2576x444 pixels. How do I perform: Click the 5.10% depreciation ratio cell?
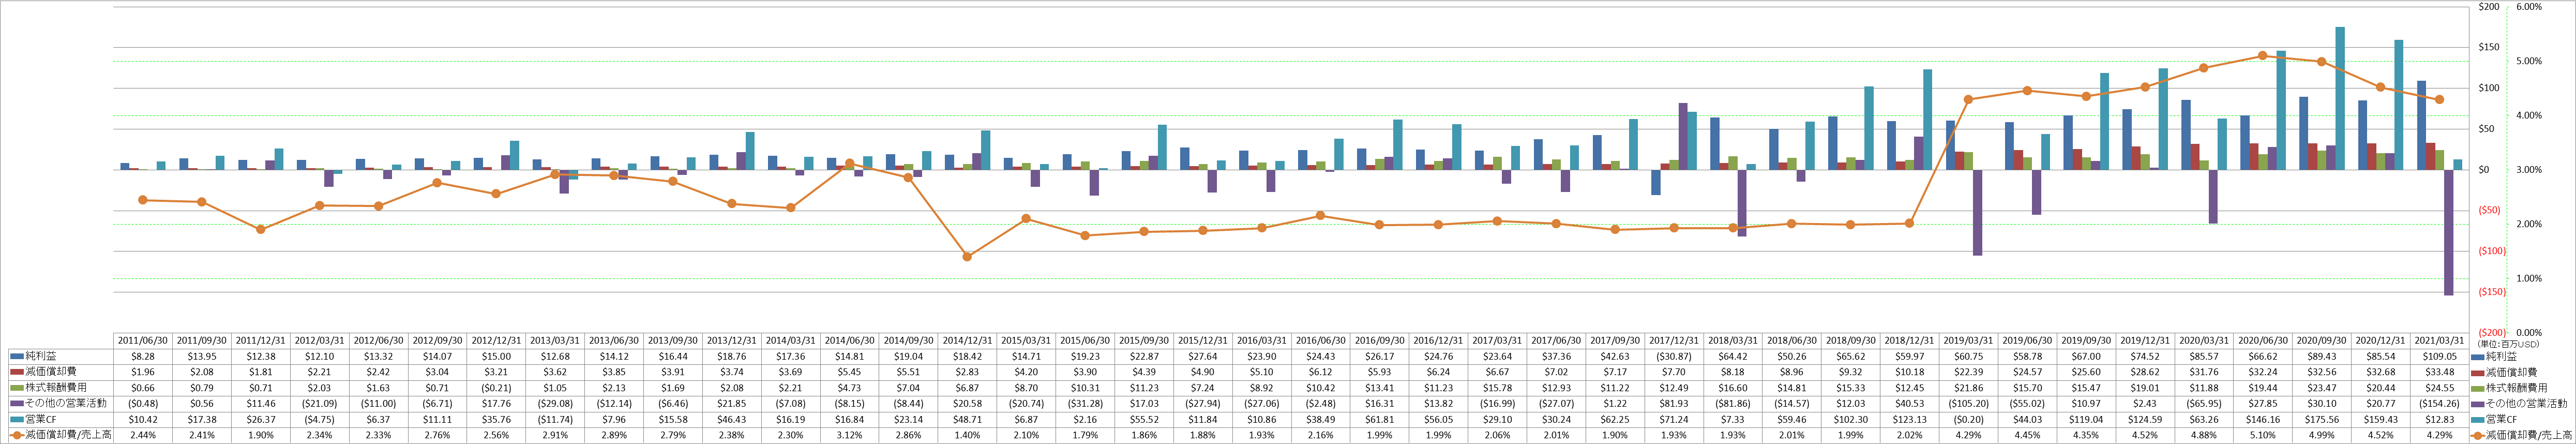[2263, 435]
